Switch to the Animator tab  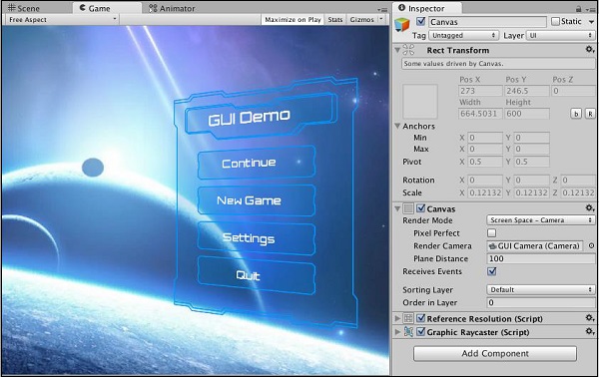tap(172, 8)
